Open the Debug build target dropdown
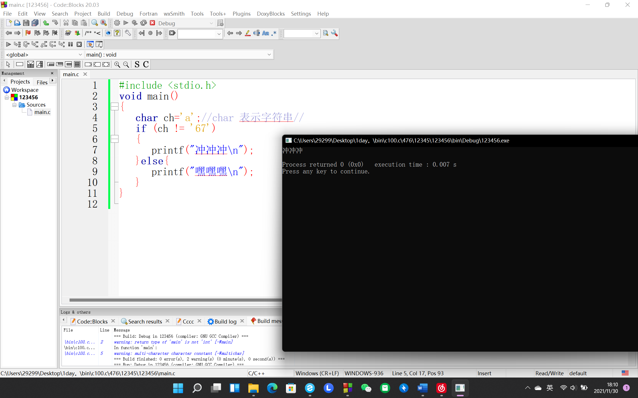 click(x=211, y=23)
